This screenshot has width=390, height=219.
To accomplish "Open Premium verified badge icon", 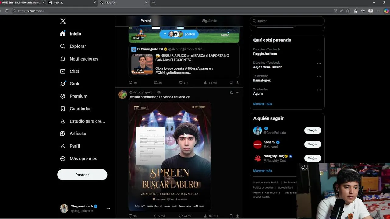I will click(63, 96).
